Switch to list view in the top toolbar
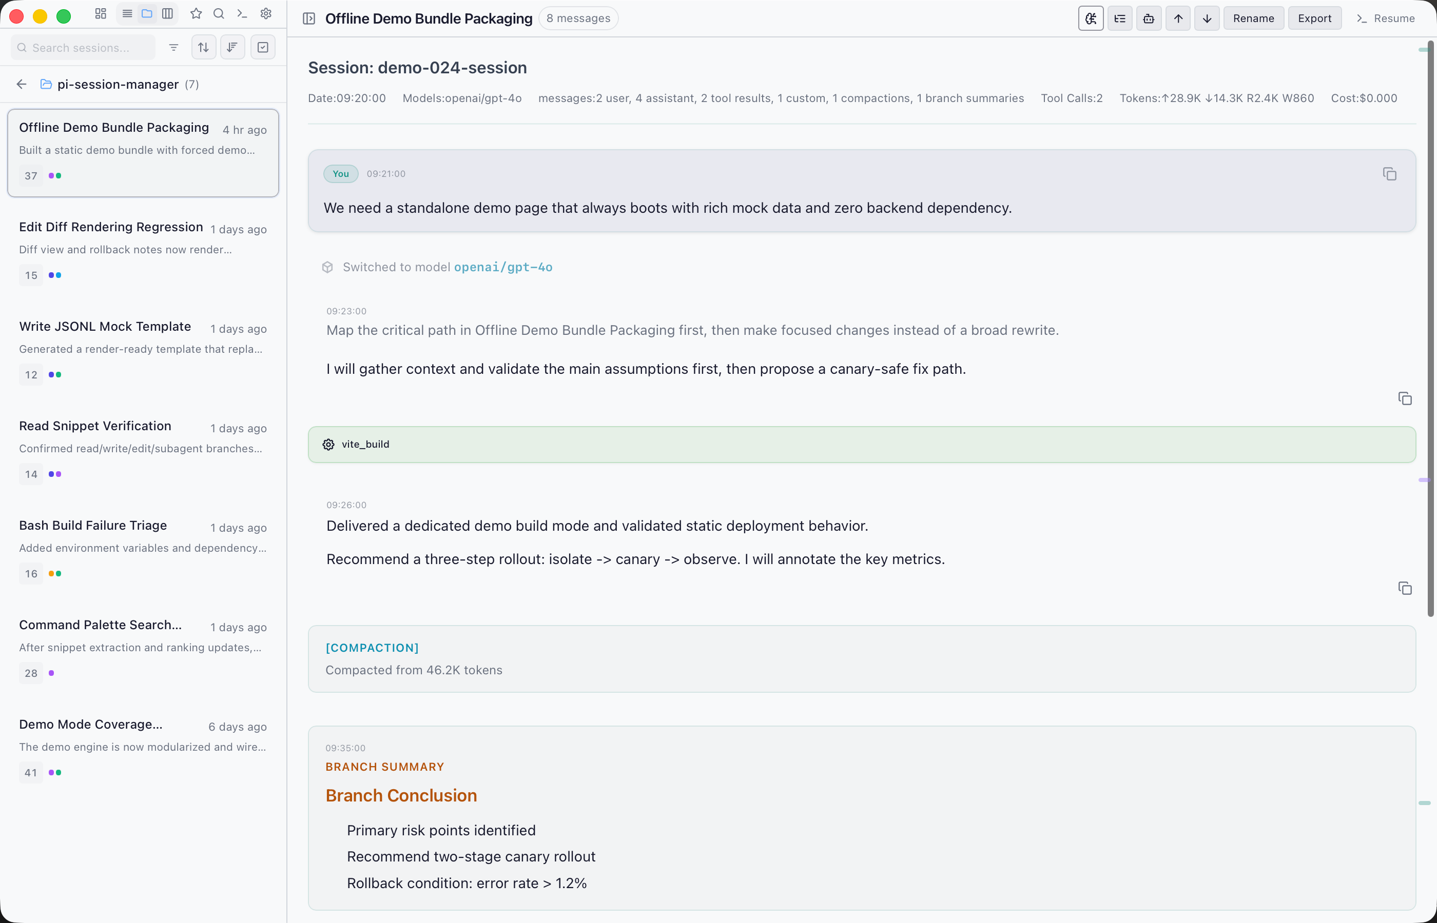This screenshot has width=1437, height=923. pos(127,13)
